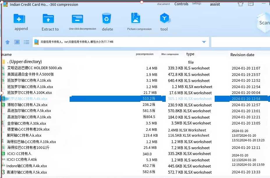Click the delete recycle bin icon
This screenshot has height=178, width=270.
(x=107, y=18)
